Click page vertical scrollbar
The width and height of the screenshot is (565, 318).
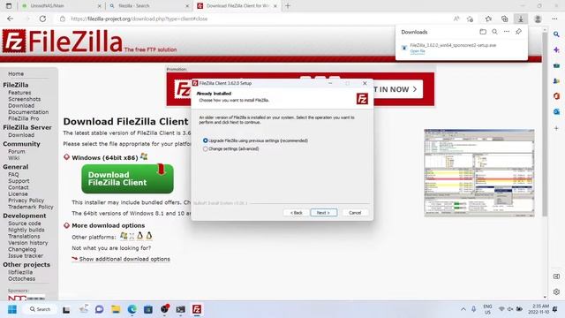pos(545,125)
